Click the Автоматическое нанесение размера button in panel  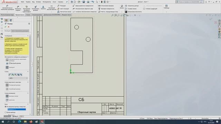[16, 60]
